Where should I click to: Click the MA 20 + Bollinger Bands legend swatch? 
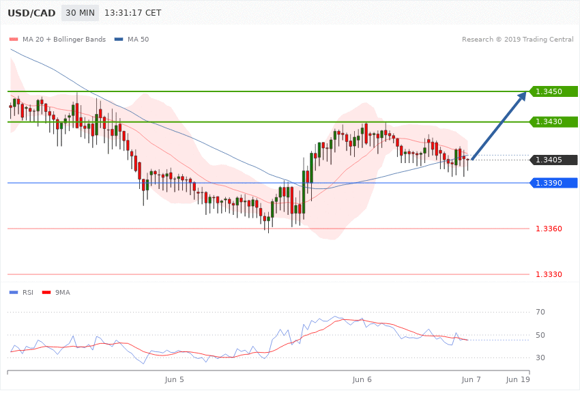pos(14,40)
